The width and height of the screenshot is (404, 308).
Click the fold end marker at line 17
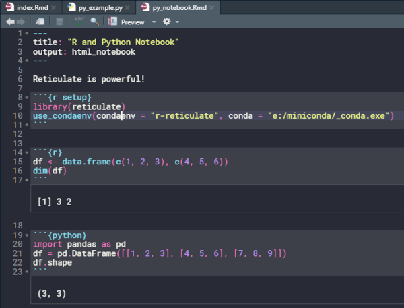27,180
